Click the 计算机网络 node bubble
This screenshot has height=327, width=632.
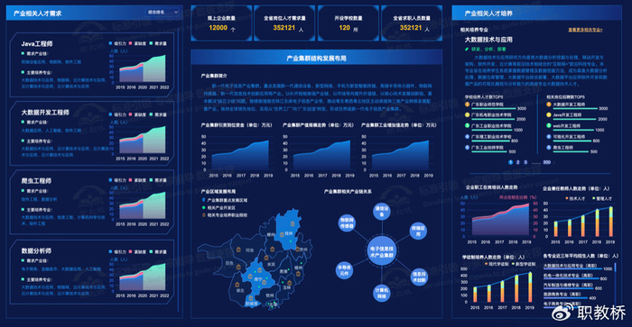(381, 293)
